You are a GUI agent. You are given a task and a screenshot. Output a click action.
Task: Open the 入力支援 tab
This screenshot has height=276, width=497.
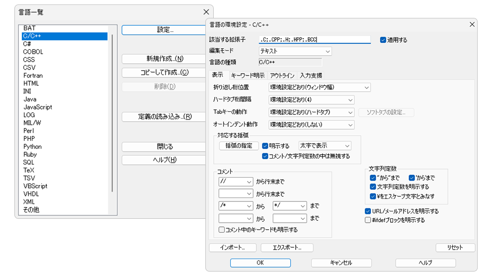(x=311, y=76)
